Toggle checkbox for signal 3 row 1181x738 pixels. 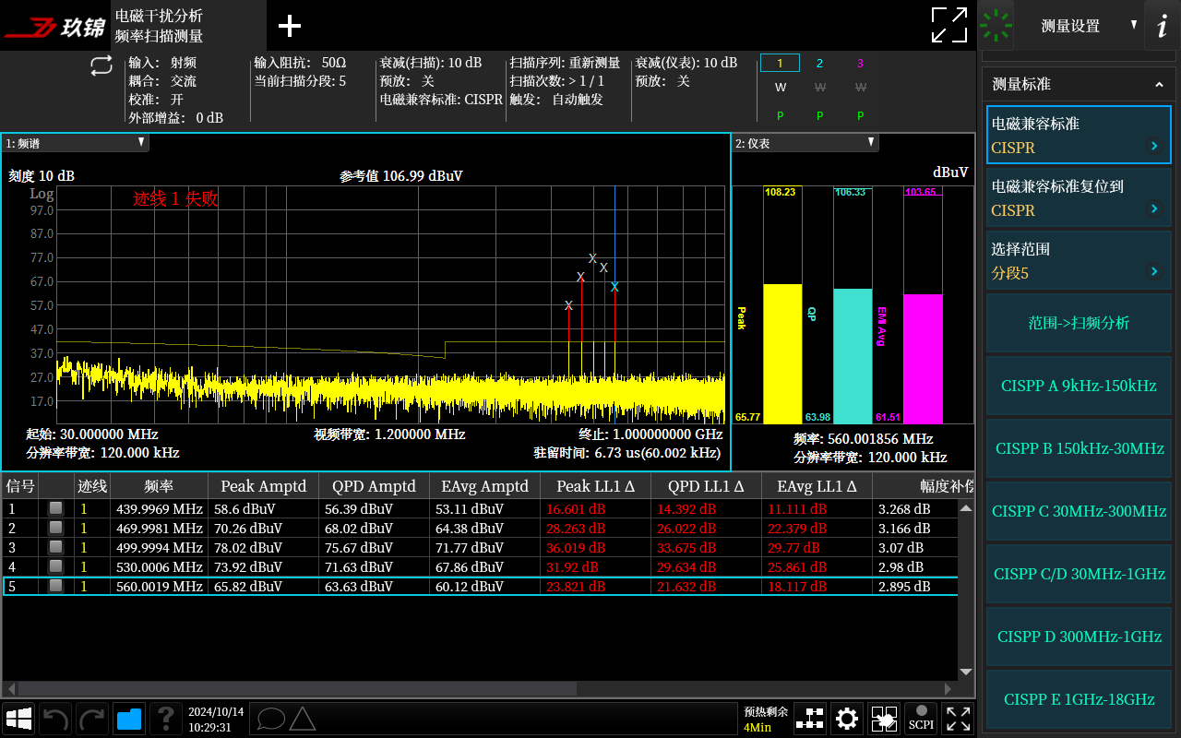coord(56,547)
